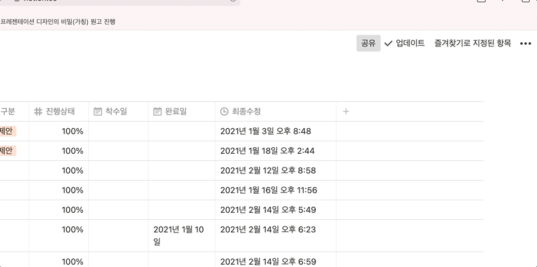Open the 구분 column header
The width and height of the screenshot is (537, 267).
point(8,111)
